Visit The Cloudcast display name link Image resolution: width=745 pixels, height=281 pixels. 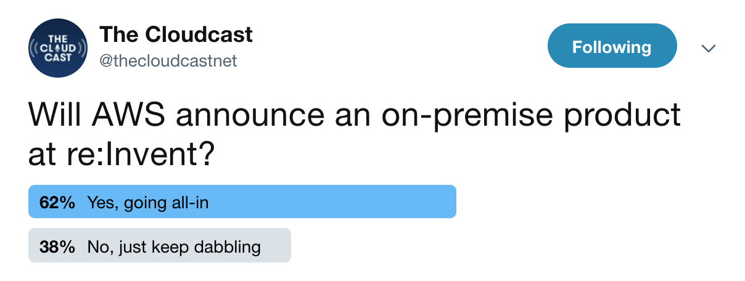pos(176,34)
